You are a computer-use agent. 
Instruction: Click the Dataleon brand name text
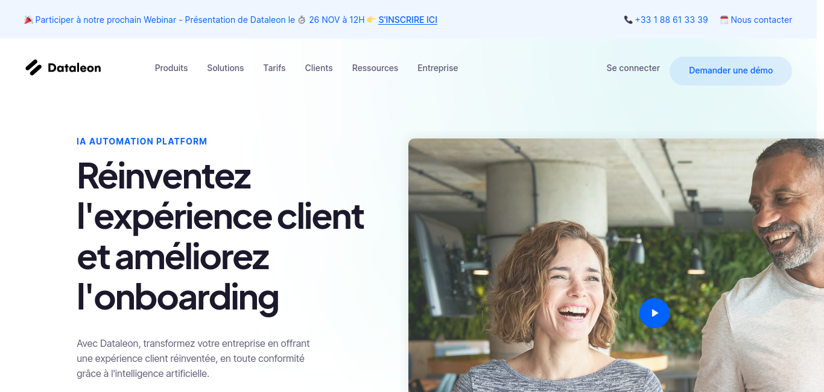[x=74, y=68]
